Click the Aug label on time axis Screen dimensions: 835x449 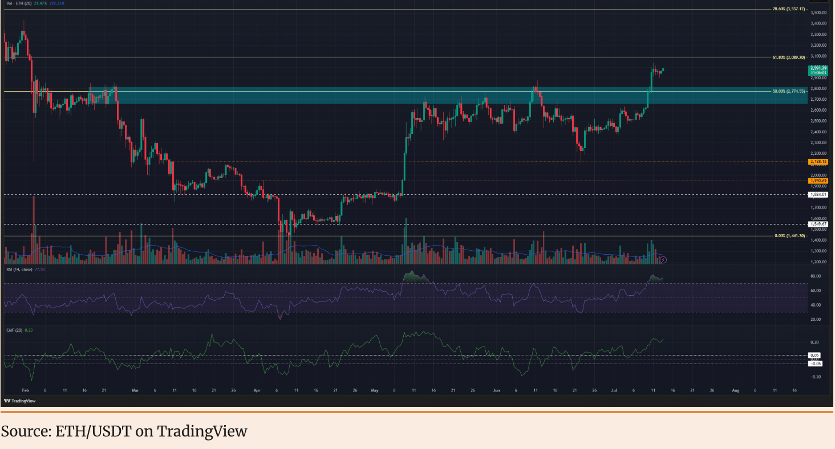click(x=735, y=391)
